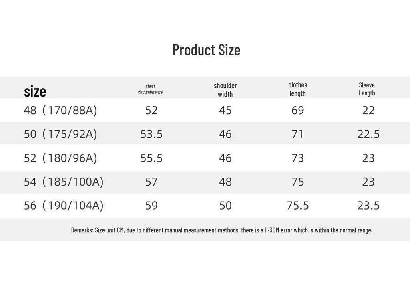Click chest value 53.5
The height and width of the screenshot is (287, 410).
tap(151, 134)
